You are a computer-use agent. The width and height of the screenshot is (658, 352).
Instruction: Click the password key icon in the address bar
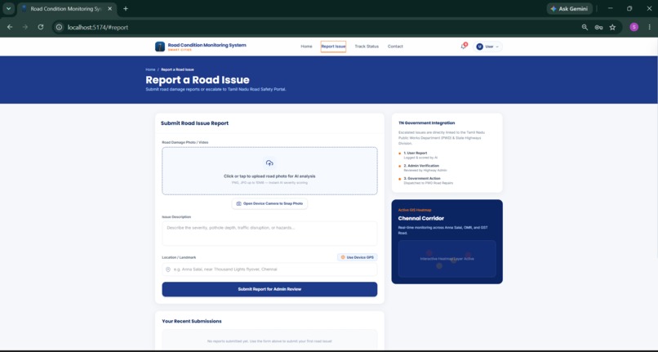pos(599,27)
